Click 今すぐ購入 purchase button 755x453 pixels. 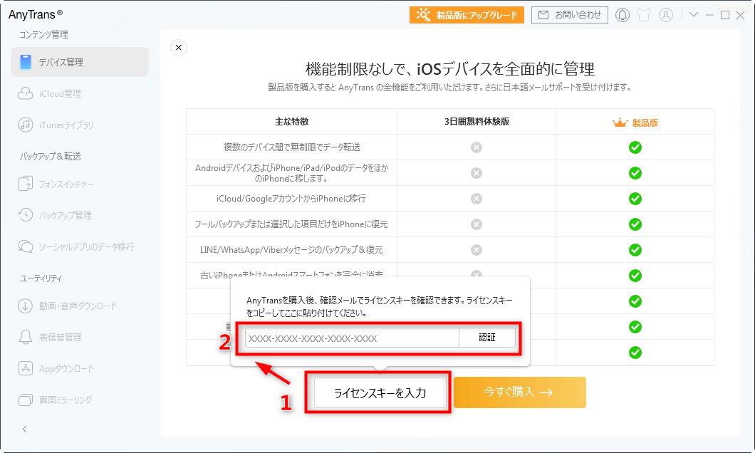[x=519, y=392]
